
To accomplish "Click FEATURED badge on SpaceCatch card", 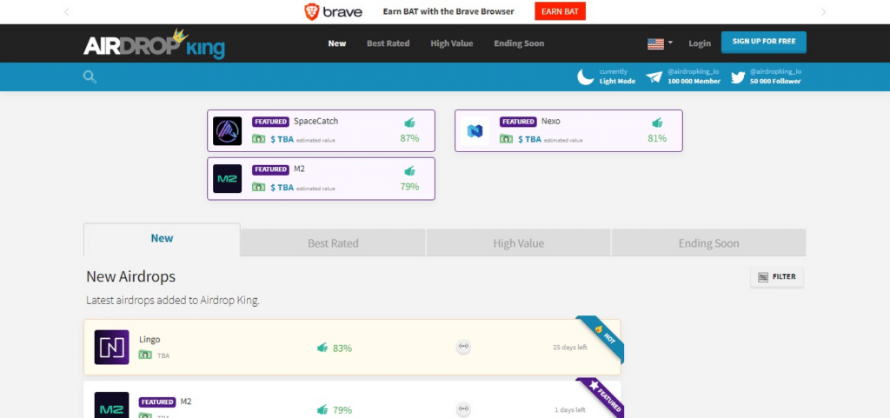I will [x=270, y=122].
